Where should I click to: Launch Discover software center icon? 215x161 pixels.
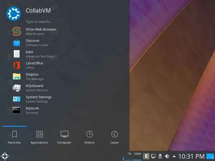[17, 43]
